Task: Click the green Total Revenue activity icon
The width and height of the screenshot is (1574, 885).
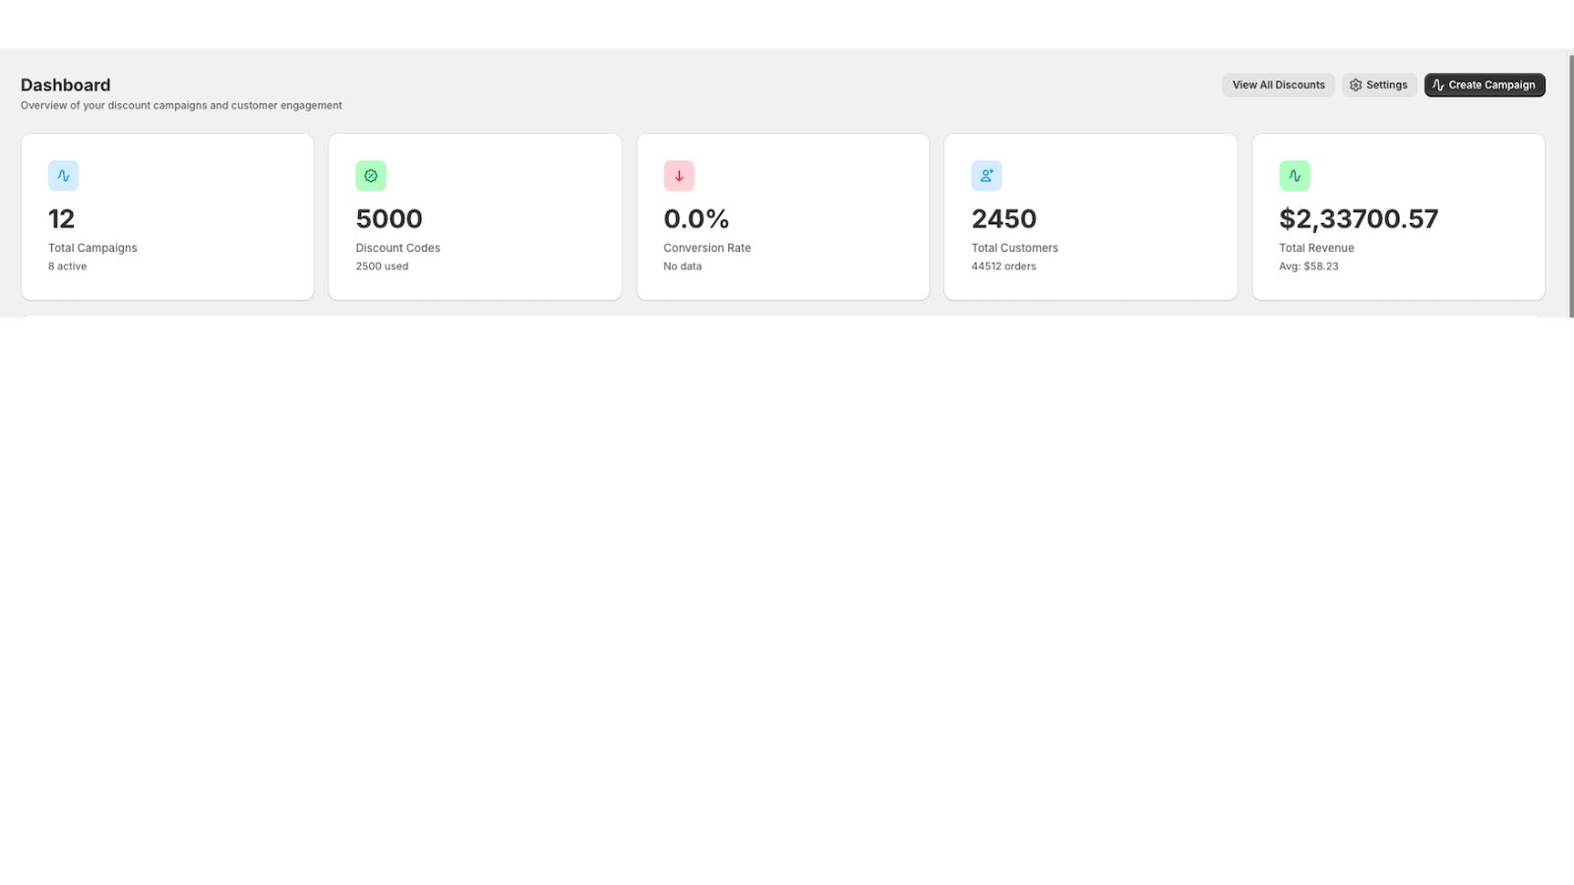Action: pyautogui.click(x=1295, y=176)
